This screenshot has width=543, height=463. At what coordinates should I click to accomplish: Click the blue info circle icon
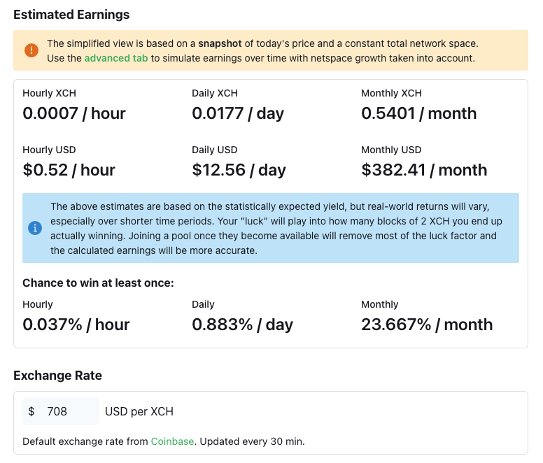tap(34, 228)
